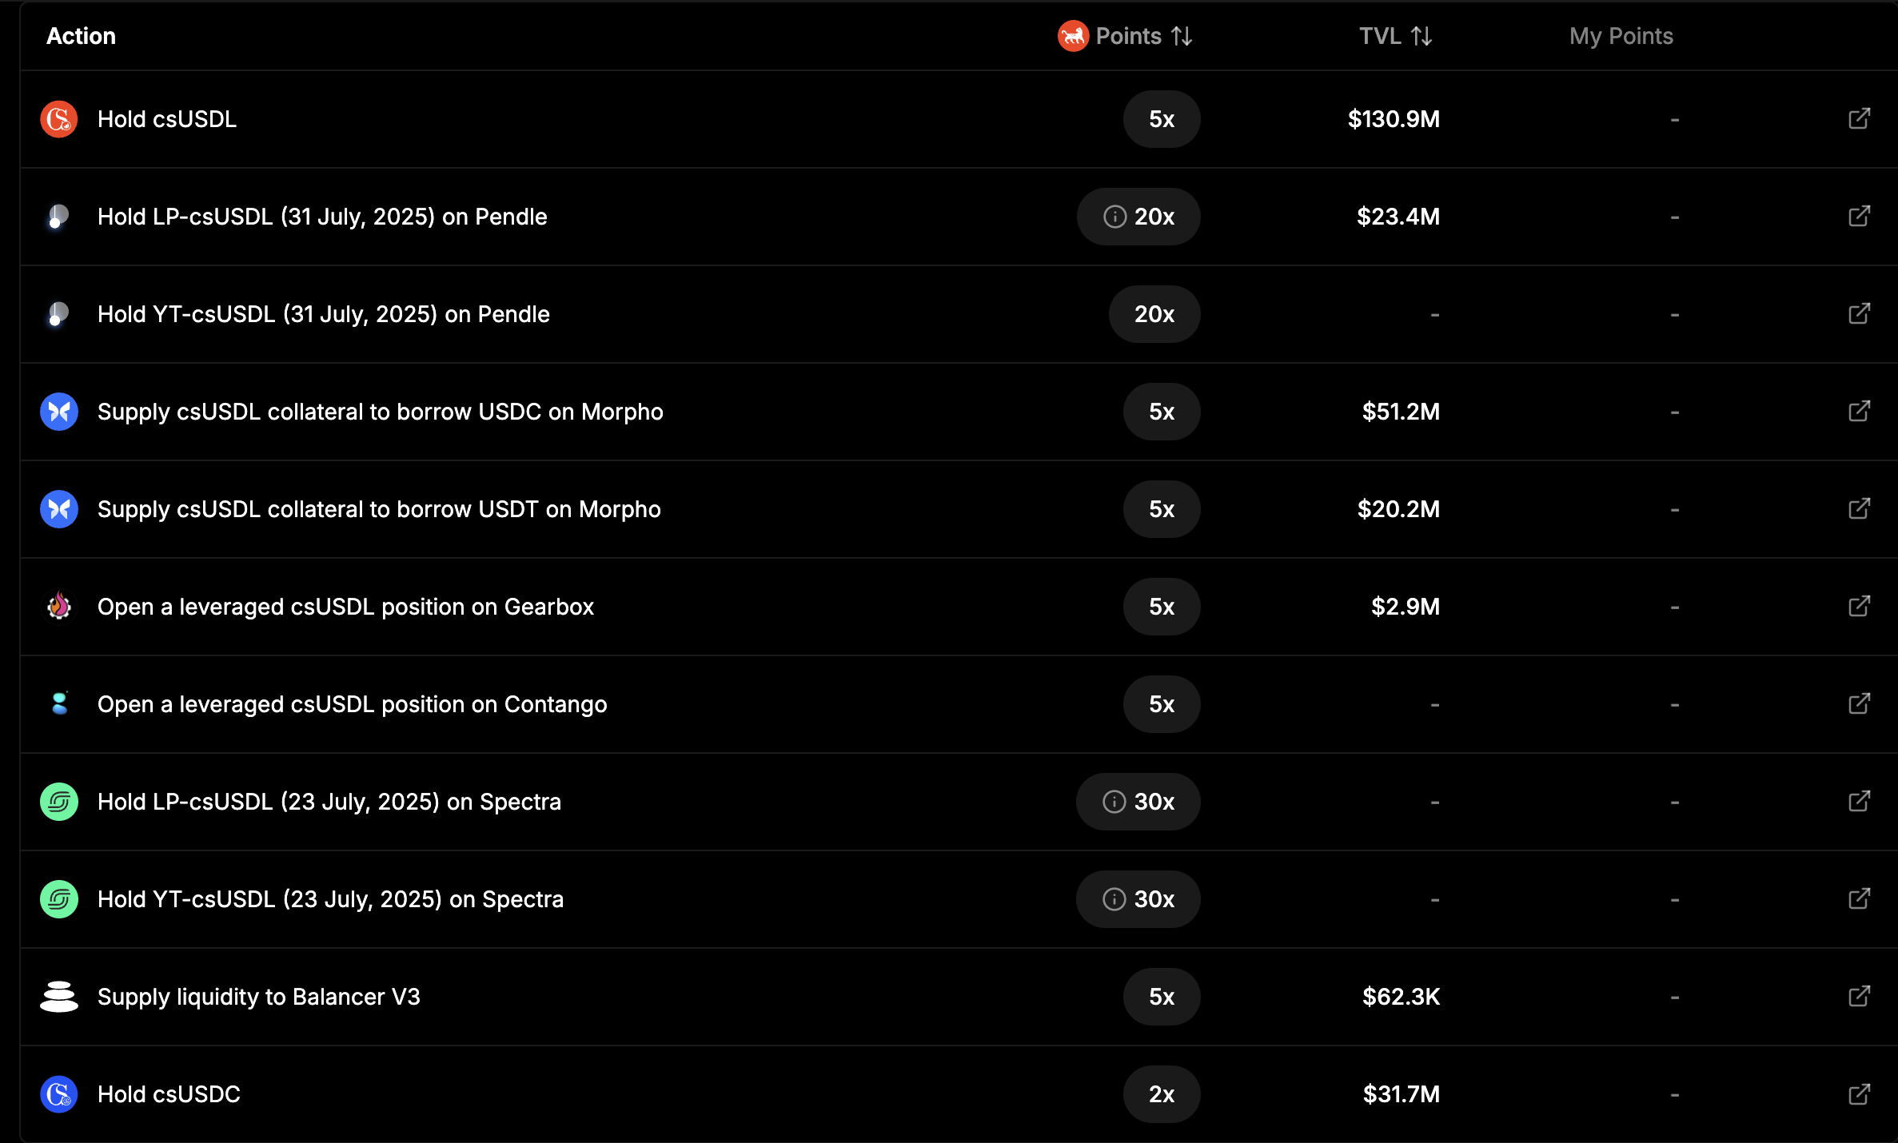Click the red csUSDL token logo

(x=59, y=119)
